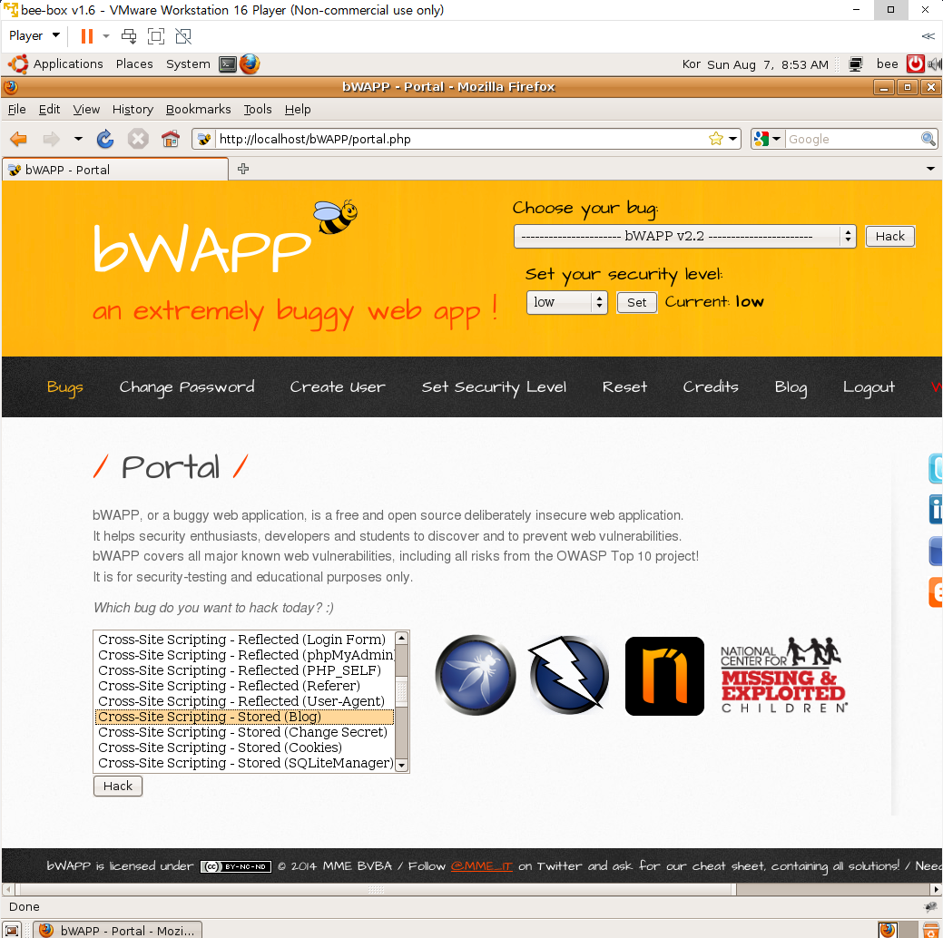The width and height of the screenshot is (943, 938).
Task: Click the Firefox forward arrow
Action: [x=51, y=139]
